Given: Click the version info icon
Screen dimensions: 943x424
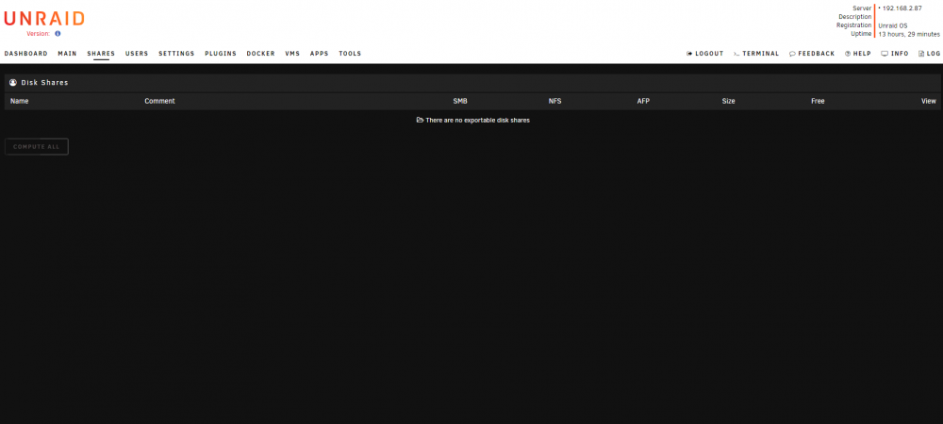Looking at the screenshot, I should point(58,34).
